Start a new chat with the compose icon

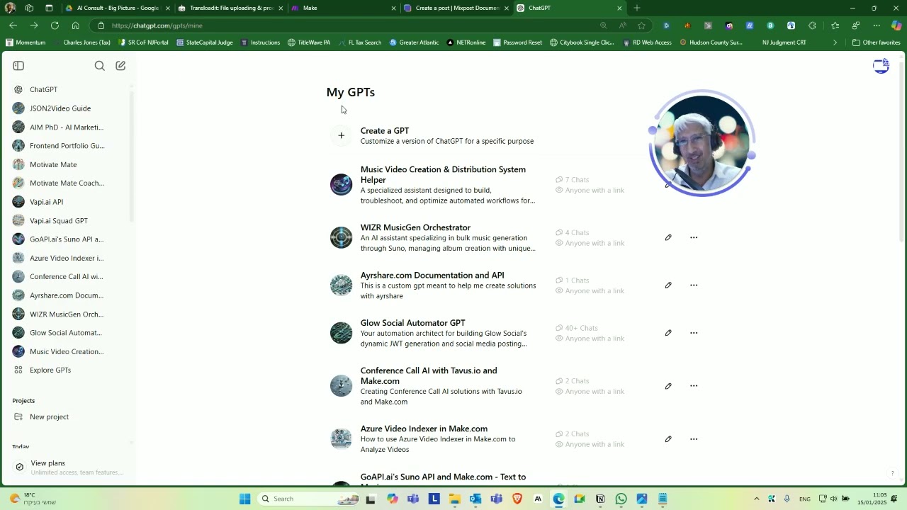(x=120, y=66)
